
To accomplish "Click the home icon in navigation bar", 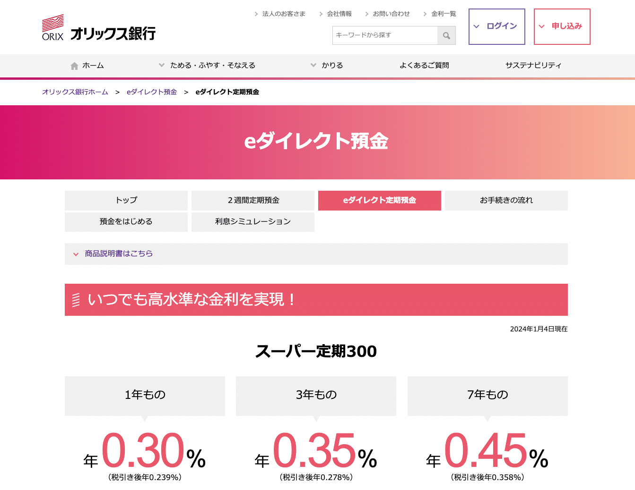I will pyautogui.click(x=74, y=66).
